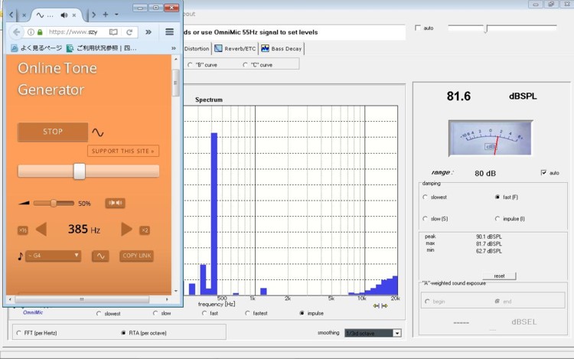Click the stereo balance speaker button
The width and height of the screenshot is (574, 359).
coord(115,203)
